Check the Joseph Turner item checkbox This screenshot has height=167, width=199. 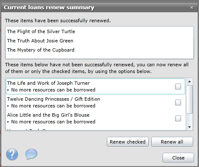(x=178, y=86)
